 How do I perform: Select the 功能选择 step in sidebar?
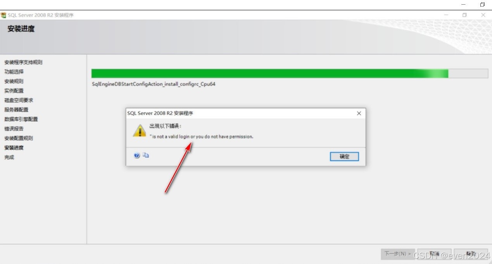point(14,72)
